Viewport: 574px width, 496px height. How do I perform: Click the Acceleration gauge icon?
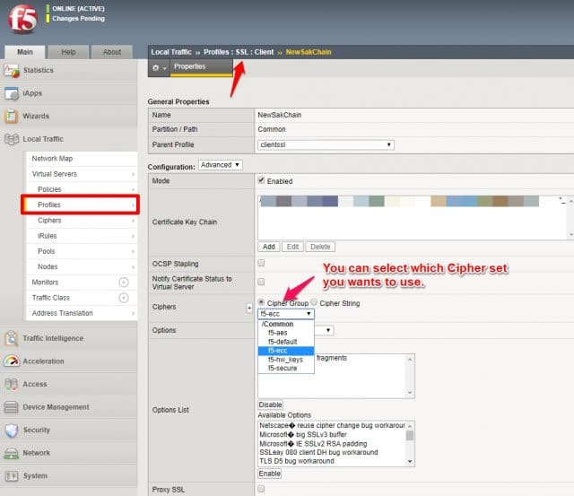pyautogui.click(x=12, y=361)
